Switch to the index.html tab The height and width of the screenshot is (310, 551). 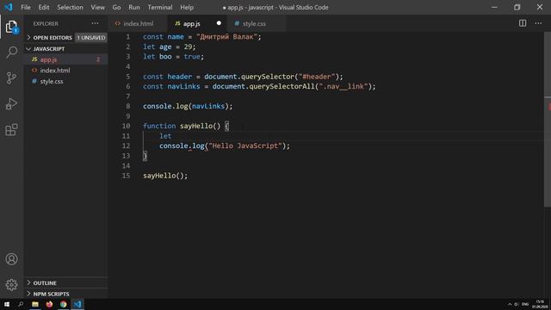point(138,23)
